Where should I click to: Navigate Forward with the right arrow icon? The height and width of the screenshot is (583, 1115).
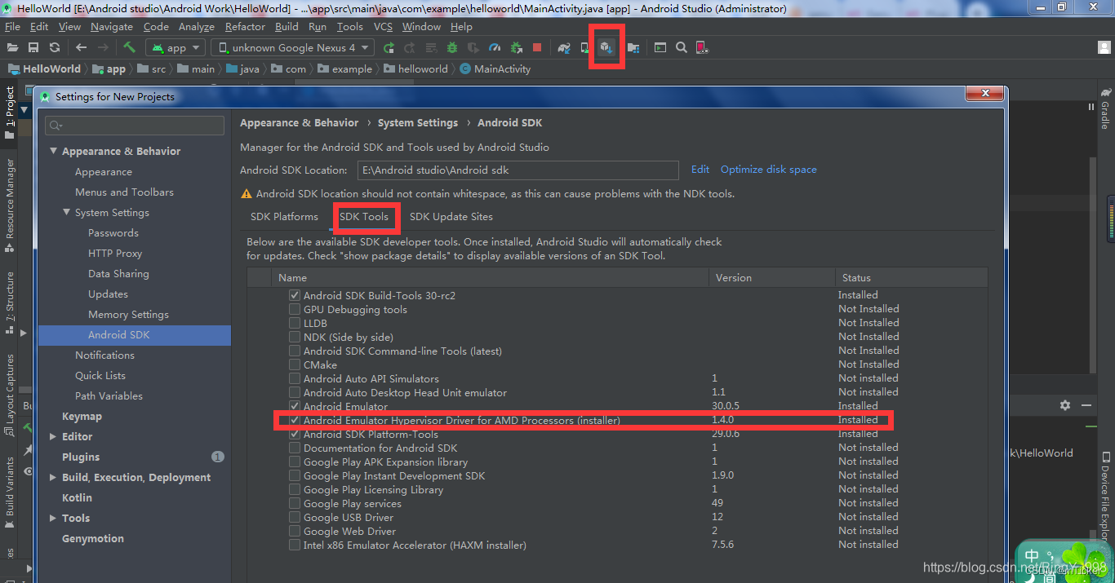click(103, 48)
